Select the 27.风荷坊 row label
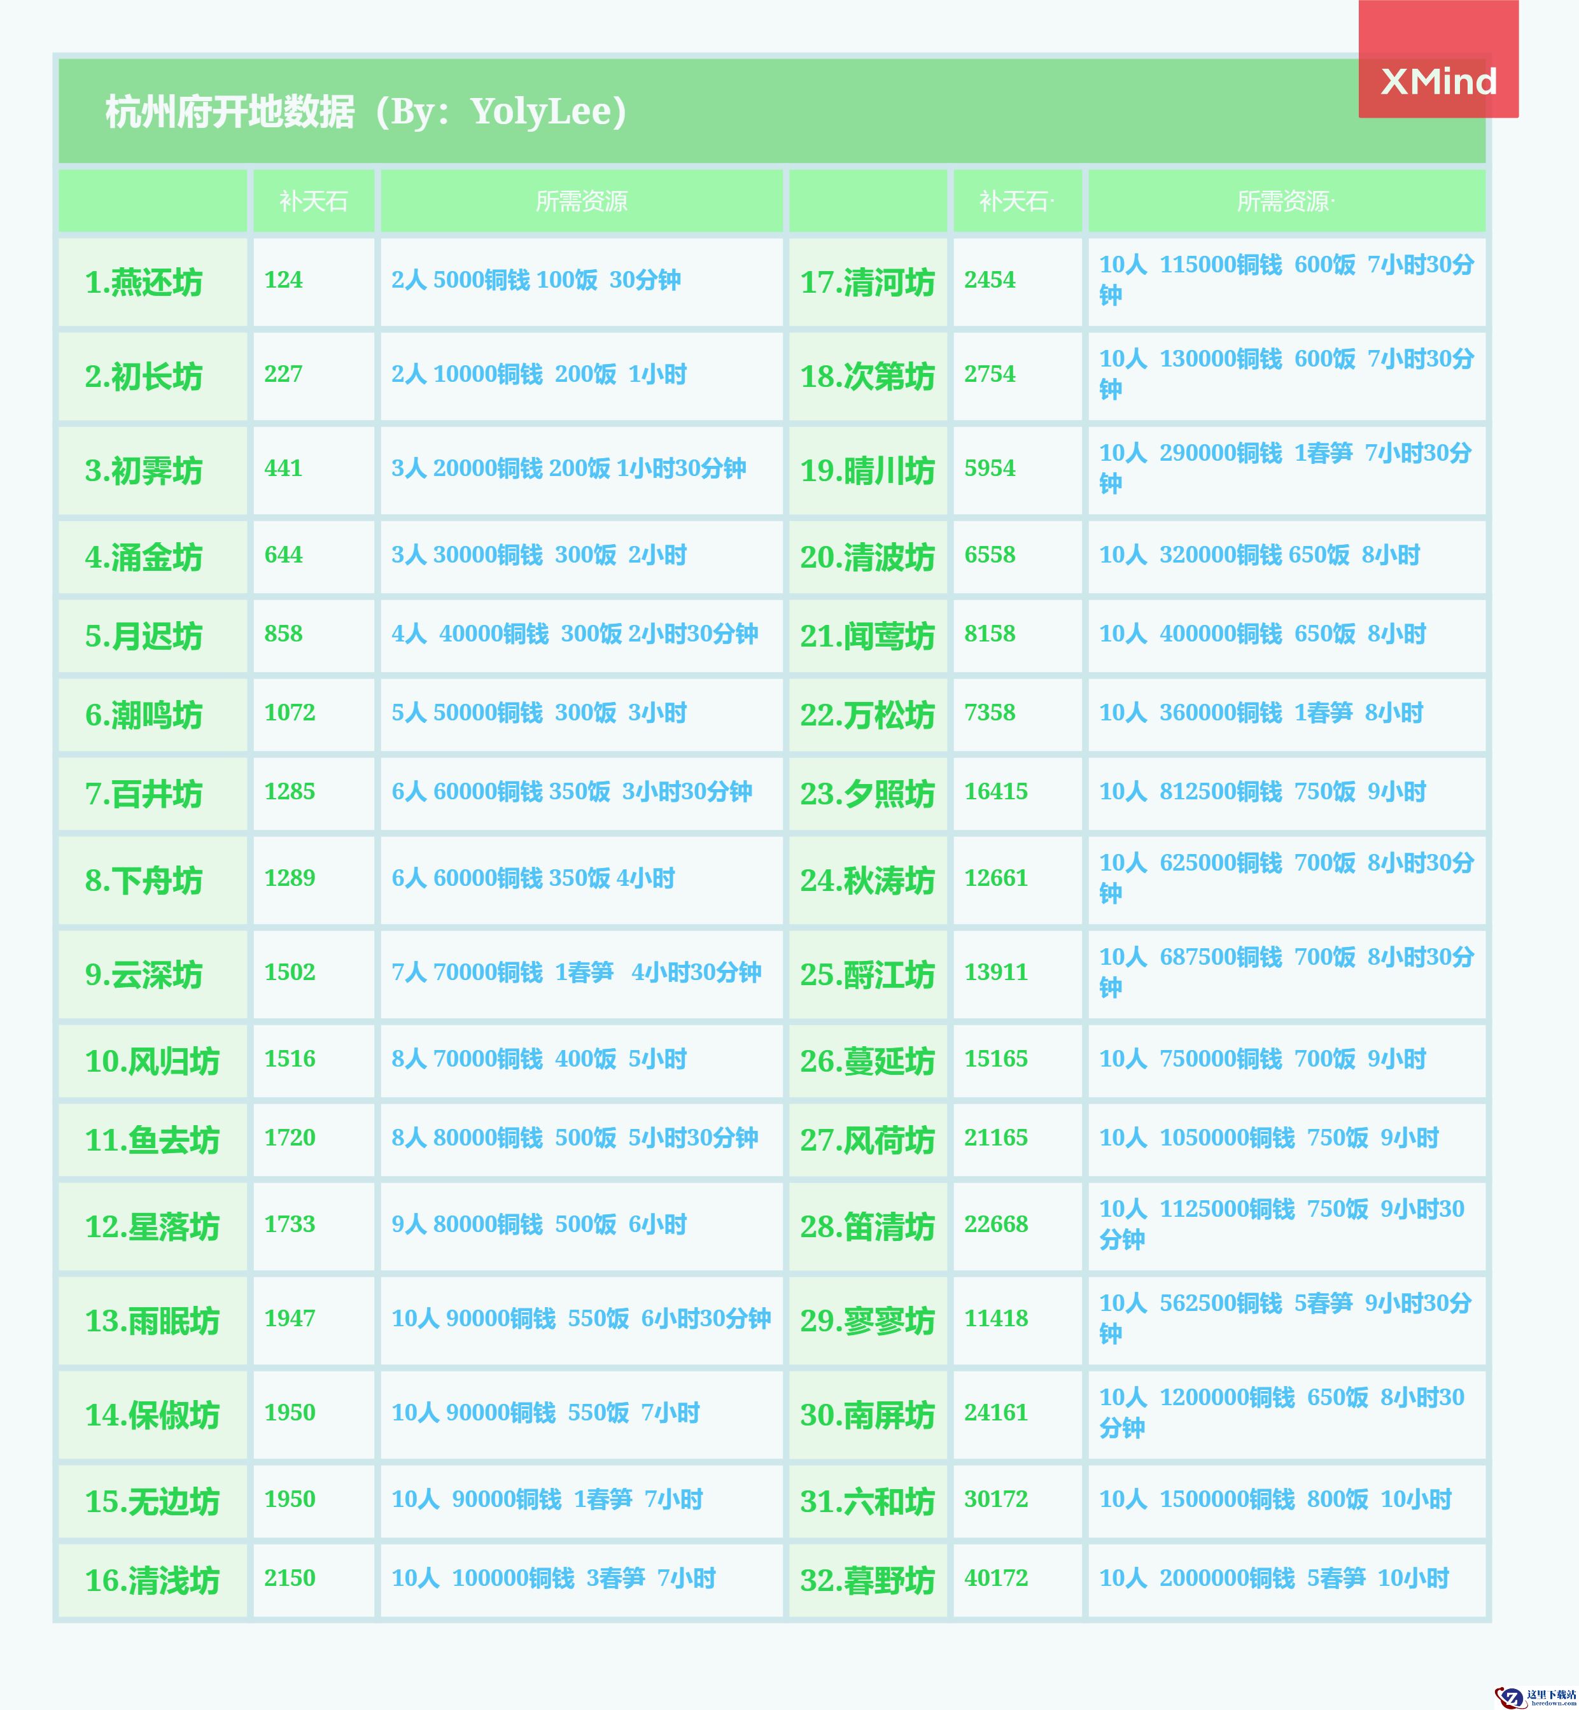The image size is (1579, 1710). [867, 1140]
